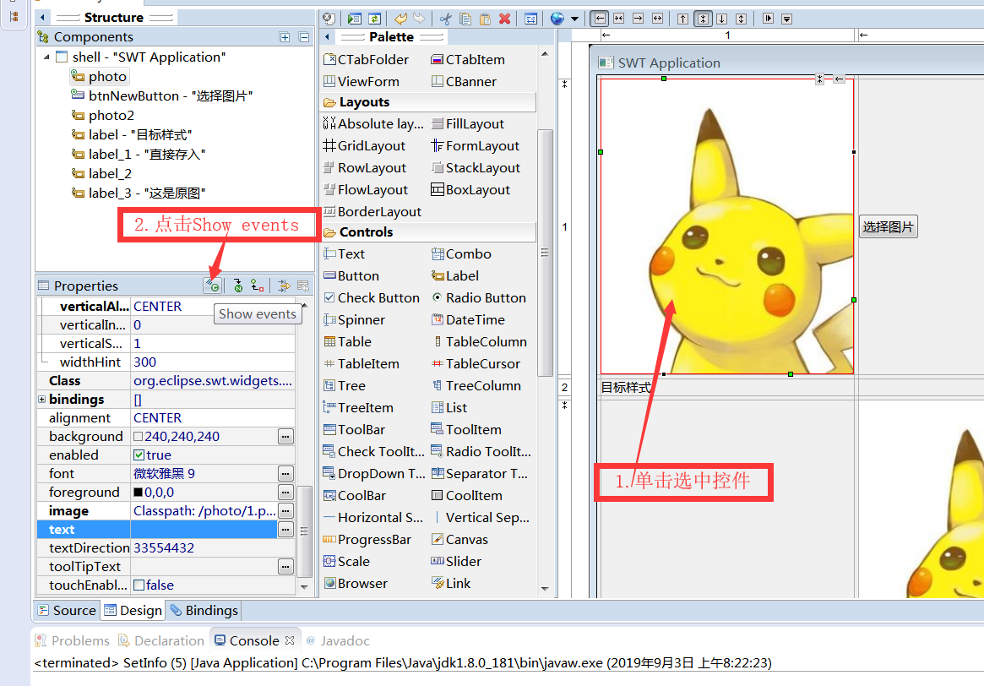Switch to the Design tab
The width and height of the screenshot is (984, 686).
click(133, 610)
